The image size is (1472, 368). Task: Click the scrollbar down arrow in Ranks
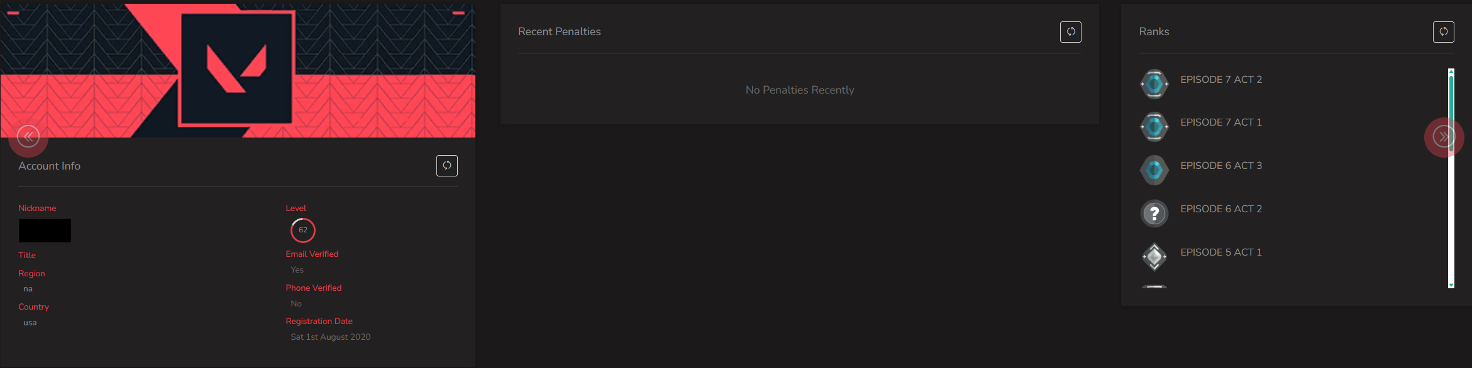coord(1451,285)
